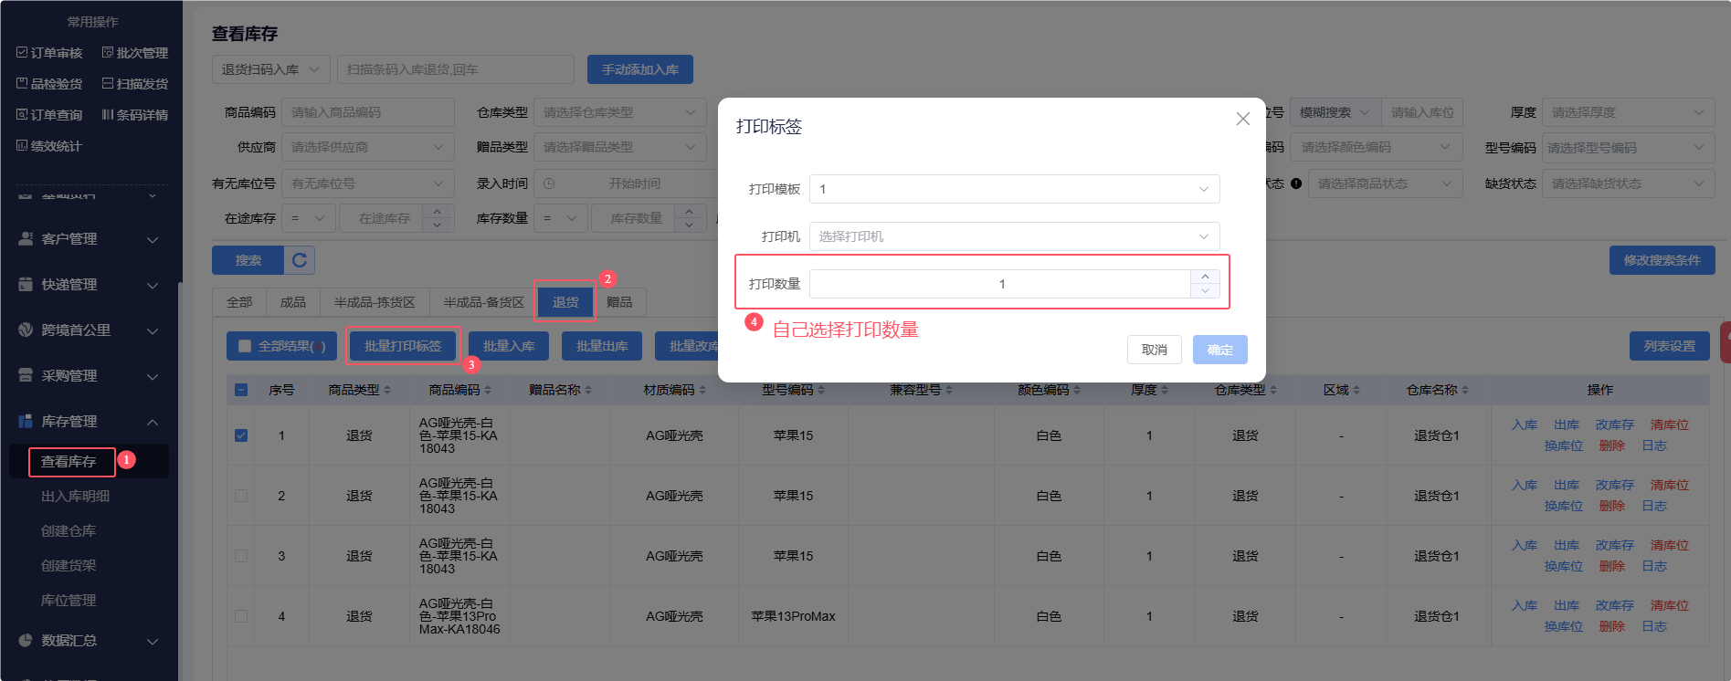Switch to the 全部 tab

[x=239, y=302]
